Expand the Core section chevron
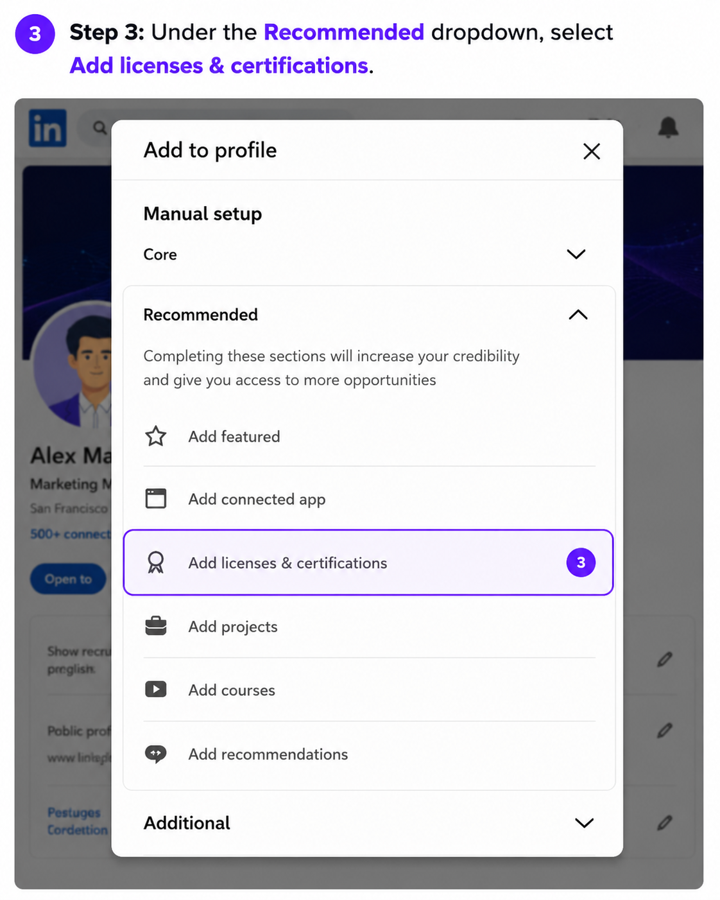Screen dimensions: 720x900 coord(576,254)
